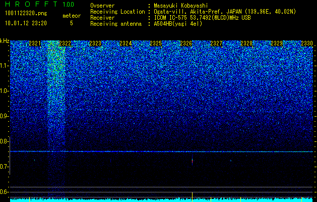Click the 1.1 kHz axis label
The width and height of the screenshot is (317, 202).
[5, 66]
